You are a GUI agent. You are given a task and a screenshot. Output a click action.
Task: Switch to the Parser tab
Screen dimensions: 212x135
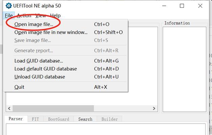click(x=16, y=119)
